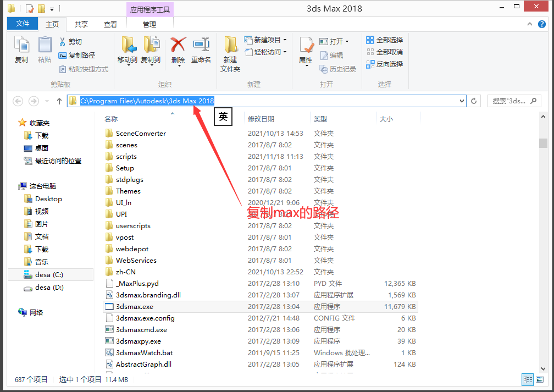Open the Move to (移动到) command
The image size is (554, 392).
coord(128,50)
